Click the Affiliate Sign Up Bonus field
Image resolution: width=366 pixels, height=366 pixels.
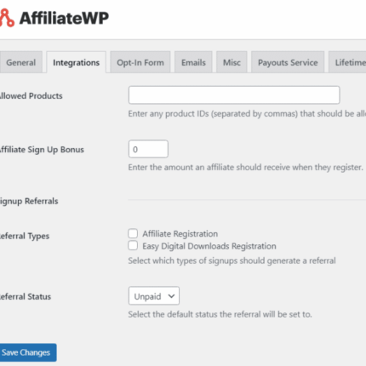[x=148, y=149]
